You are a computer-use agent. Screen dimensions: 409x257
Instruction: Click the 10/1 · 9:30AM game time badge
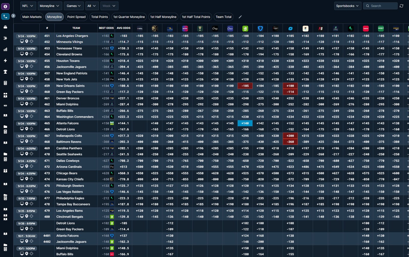point(27,236)
